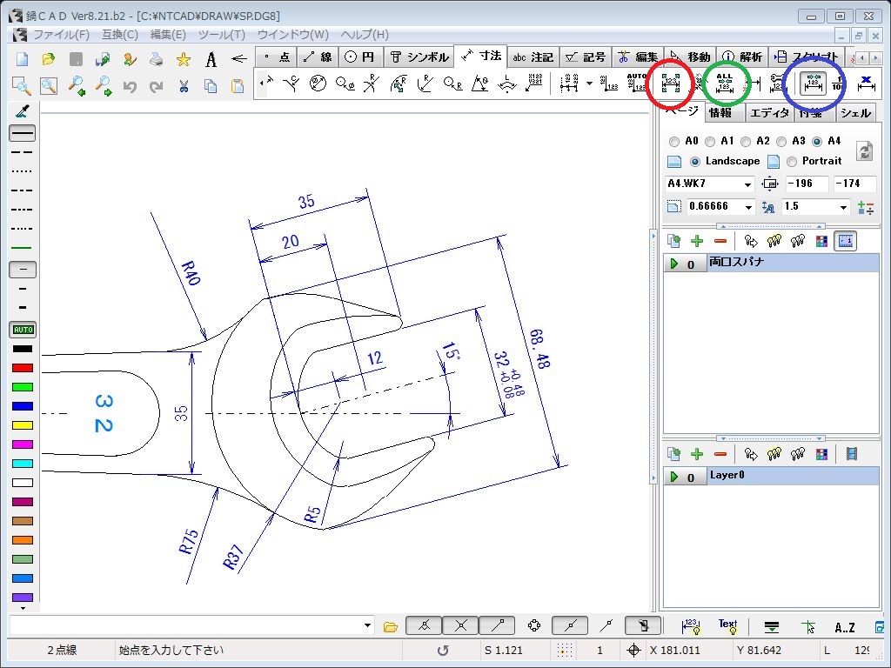
Task: Switch to the エディタ panel tab
Action: pyautogui.click(x=769, y=112)
